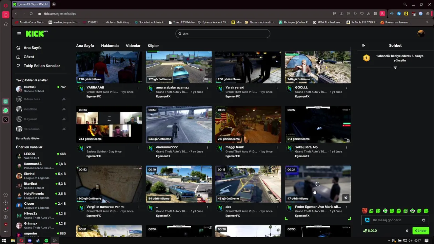
Task: Click Daha Fazla Göster in sidebar
Action: 28,138
